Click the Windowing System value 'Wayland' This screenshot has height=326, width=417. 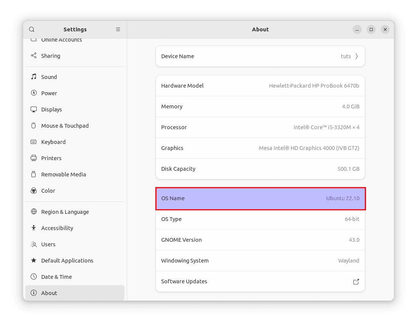click(x=349, y=261)
